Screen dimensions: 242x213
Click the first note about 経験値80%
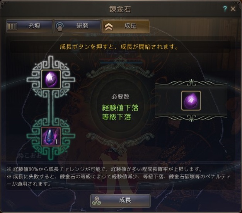click(104, 169)
